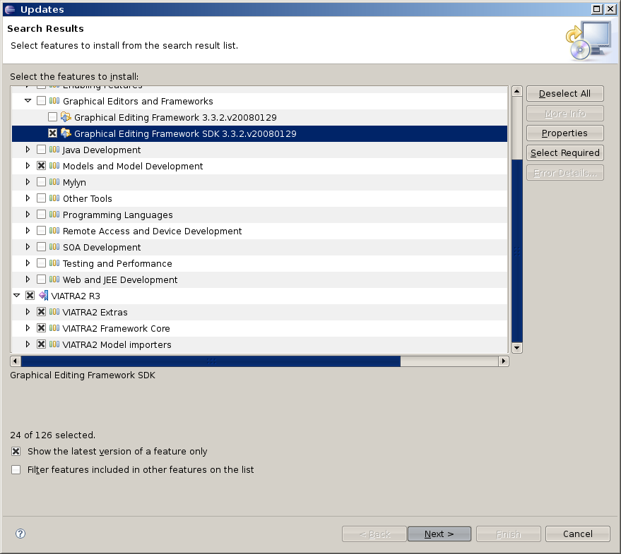This screenshot has height=554, width=621.
Task: Select the Testing and Performance row
Action: pyautogui.click(x=259, y=263)
